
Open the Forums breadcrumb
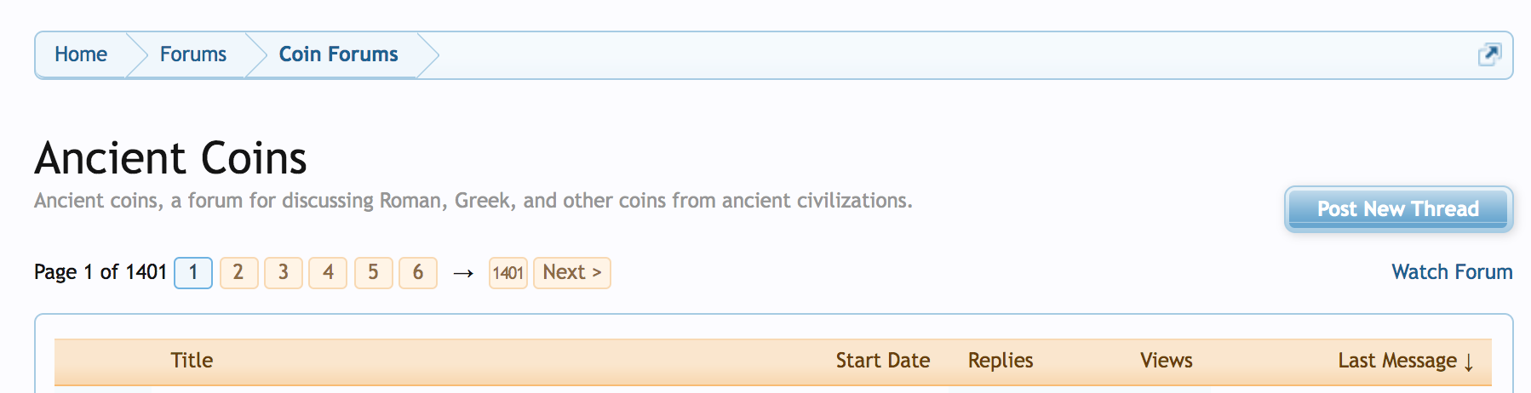(x=193, y=54)
